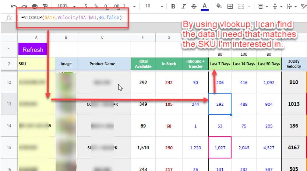The width and height of the screenshot is (307, 171).
Task: Open the text color picker
Action: point(205,6)
